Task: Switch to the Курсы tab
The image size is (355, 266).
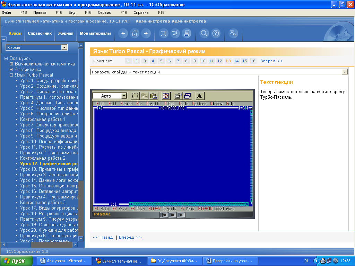Action: pyautogui.click(x=15, y=34)
